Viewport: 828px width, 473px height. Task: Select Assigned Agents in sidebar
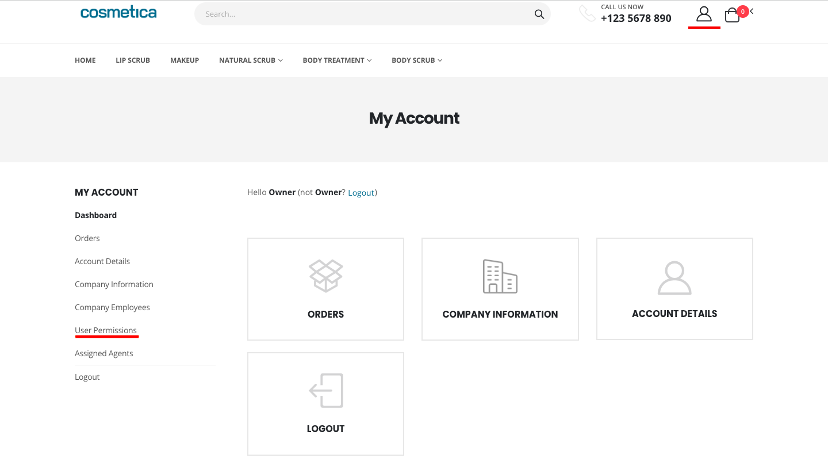[x=103, y=353]
